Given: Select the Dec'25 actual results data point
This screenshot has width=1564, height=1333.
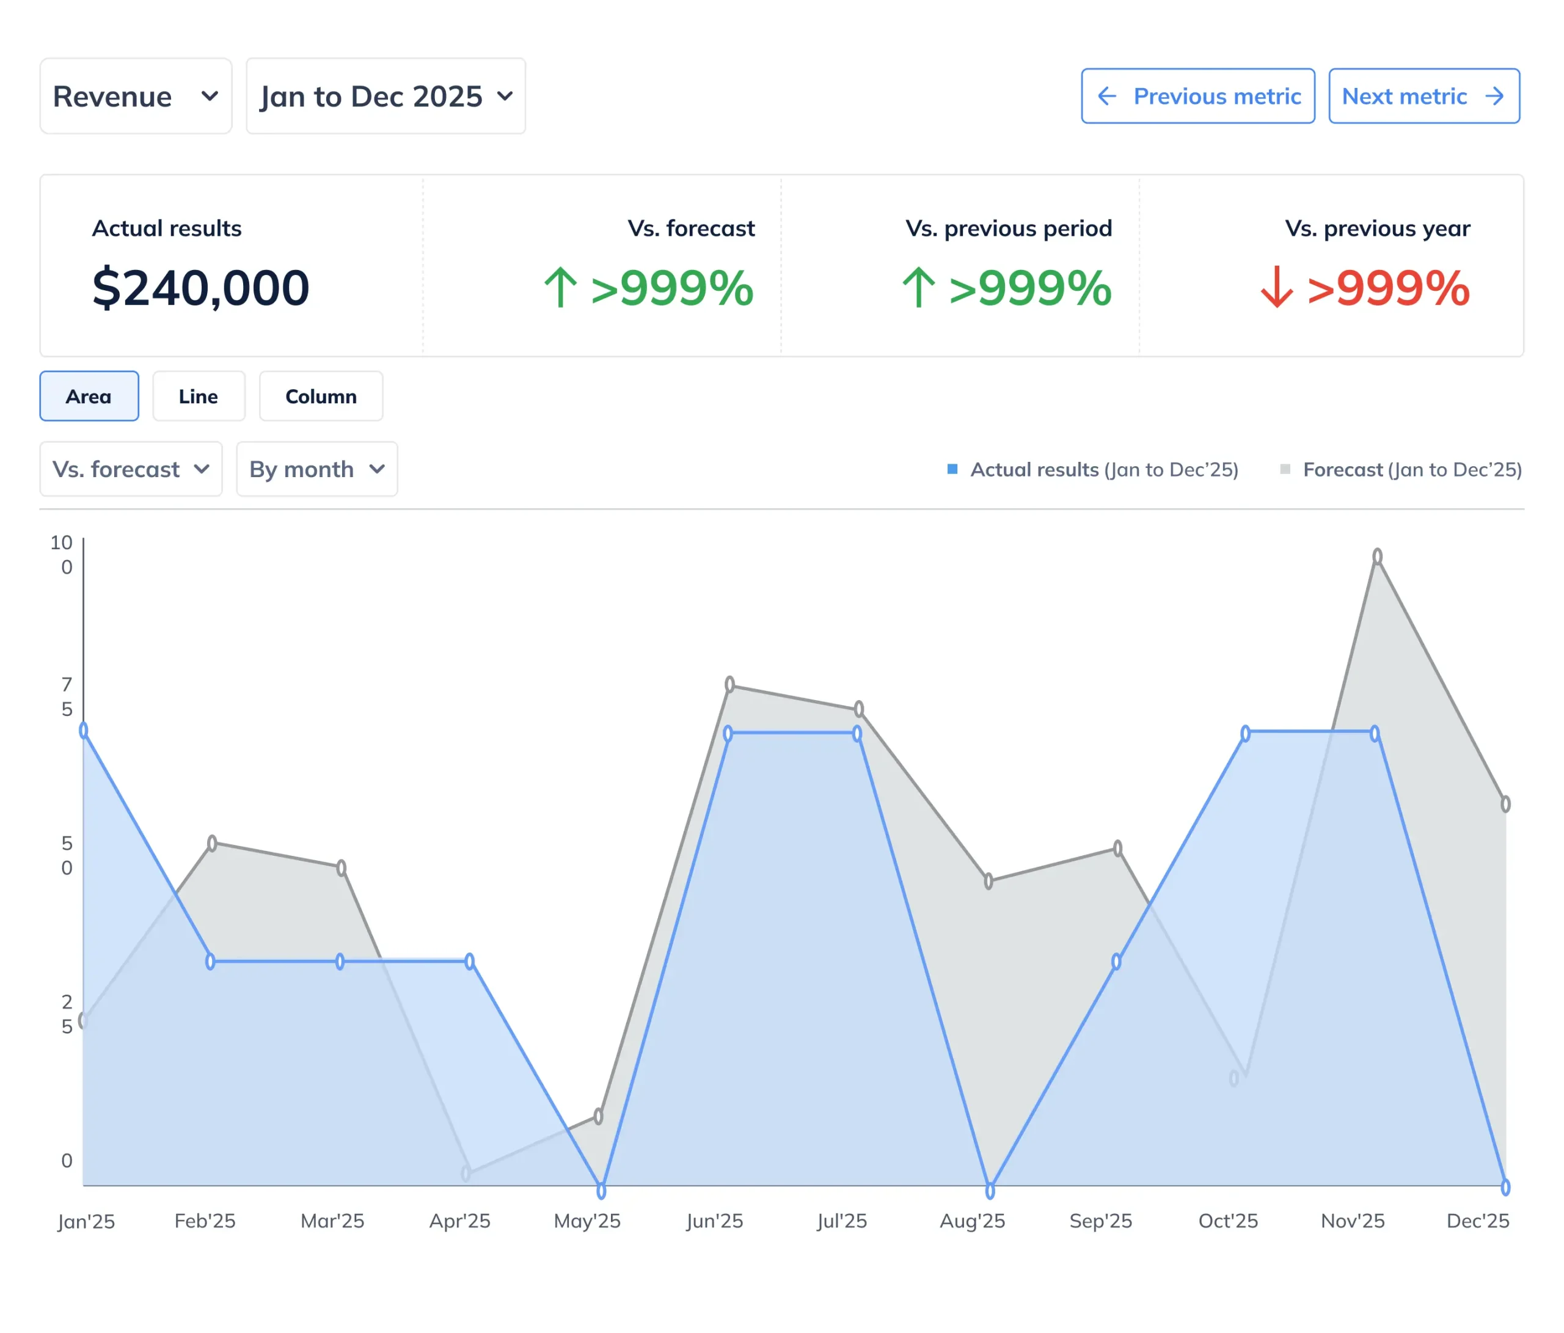Looking at the screenshot, I should pyautogui.click(x=1505, y=1188).
